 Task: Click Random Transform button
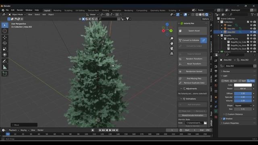[x=193, y=59]
